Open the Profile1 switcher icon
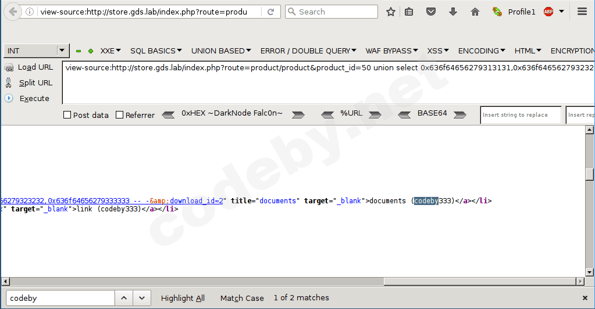Viewport: 595px width, 309px height. [497, 12]
